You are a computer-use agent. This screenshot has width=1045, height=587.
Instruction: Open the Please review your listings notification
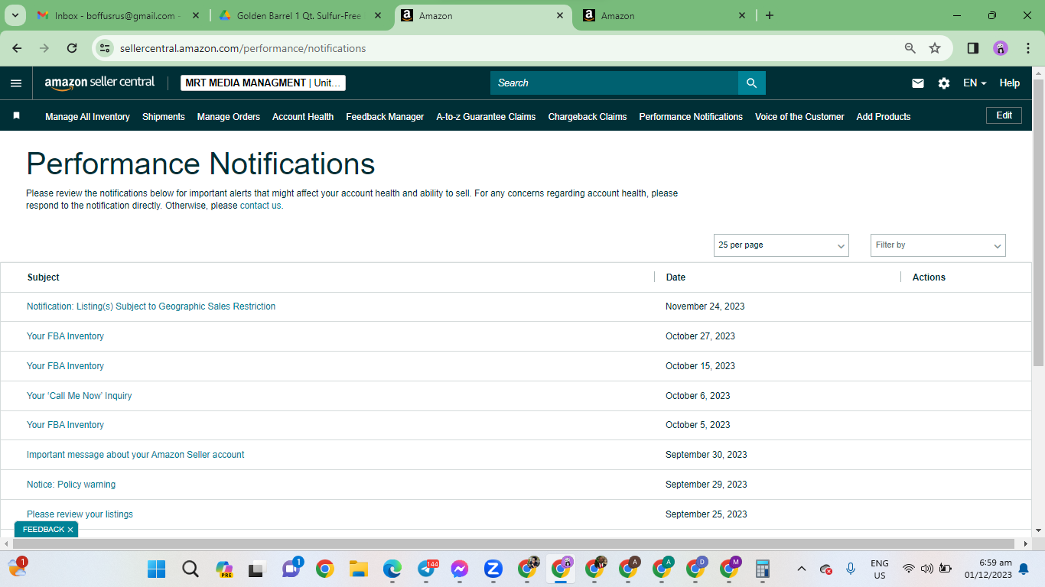[80, 514]
